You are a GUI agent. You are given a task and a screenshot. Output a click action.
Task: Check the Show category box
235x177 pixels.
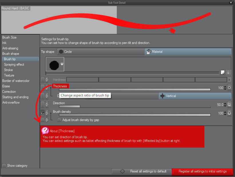[x=4, y=166]
